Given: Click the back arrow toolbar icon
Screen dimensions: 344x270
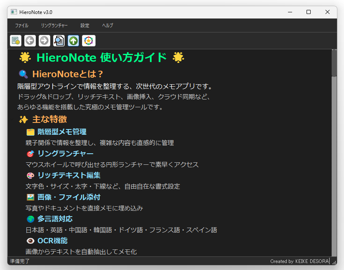Looking at the screenshot, I should (x=30, y=41).
